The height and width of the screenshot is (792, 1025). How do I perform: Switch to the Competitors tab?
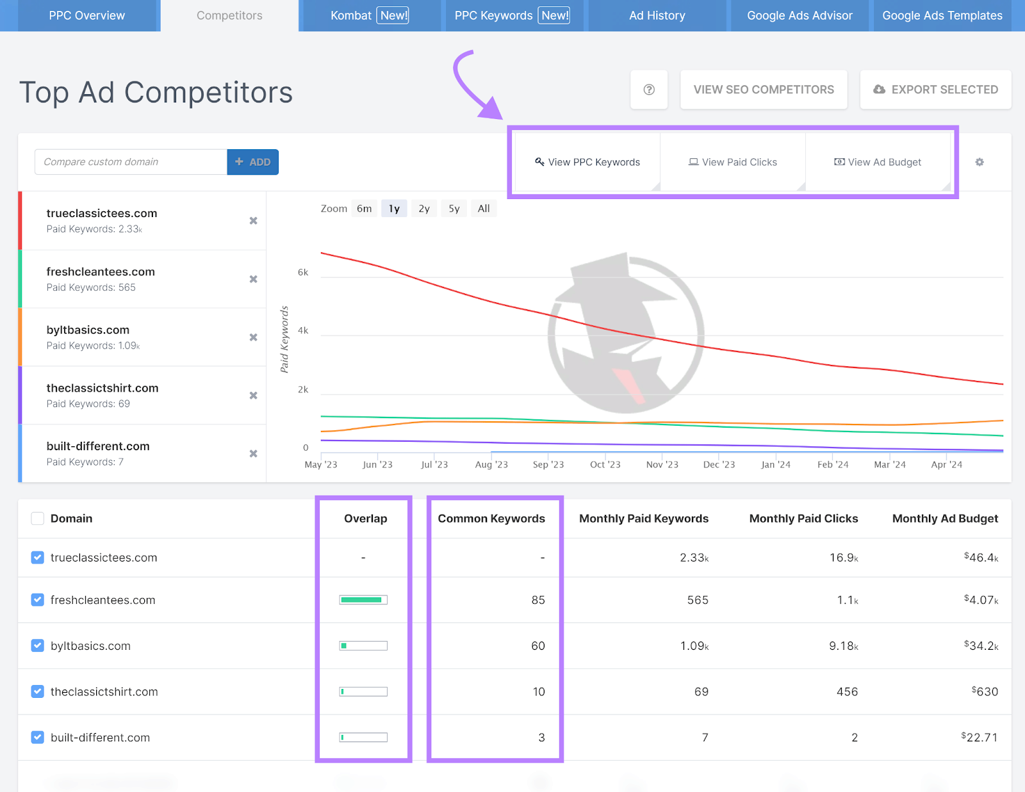point(229,15)
